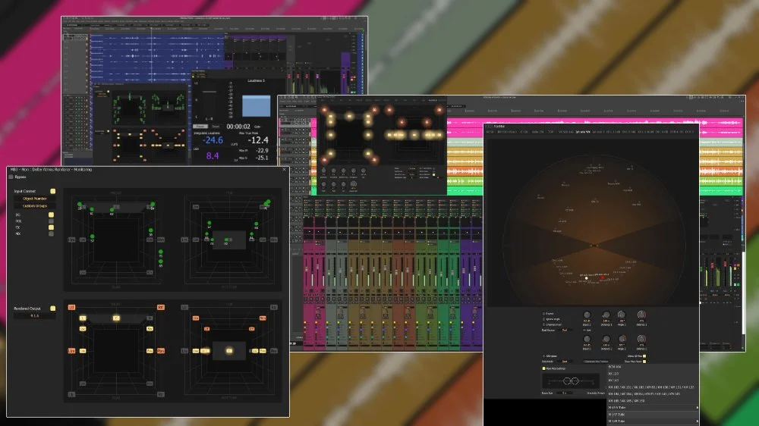
Task: Click the yellow L speaker in the rendered top view
Action: (x=83, y=318)
